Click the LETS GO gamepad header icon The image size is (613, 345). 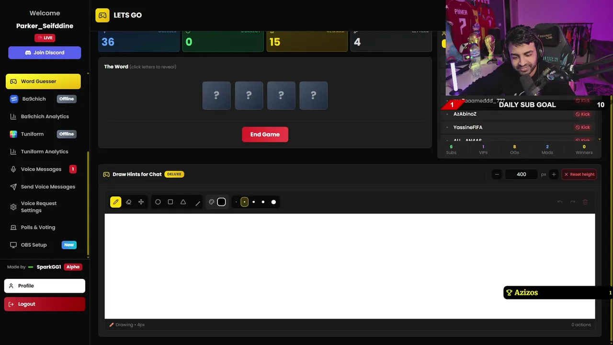click(x=102, y=15)
